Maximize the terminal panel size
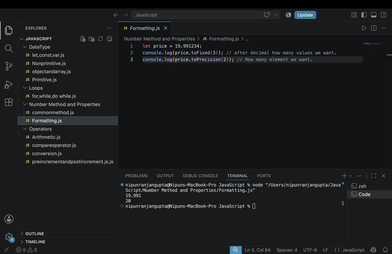 (374, 176)
